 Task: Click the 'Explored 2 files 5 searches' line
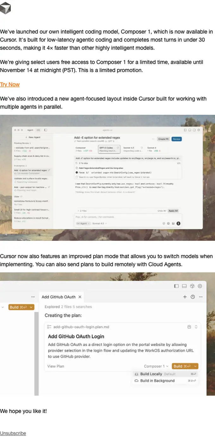[x=68, y=307]
